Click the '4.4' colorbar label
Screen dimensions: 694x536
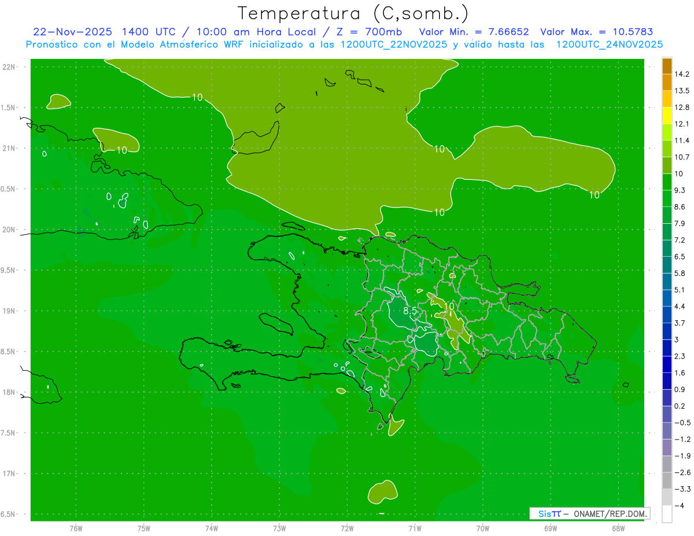pyautogui.click(x=680, y=306)
